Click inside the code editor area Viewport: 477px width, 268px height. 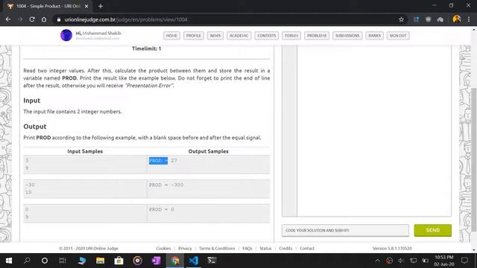click(x=374, y=131)
